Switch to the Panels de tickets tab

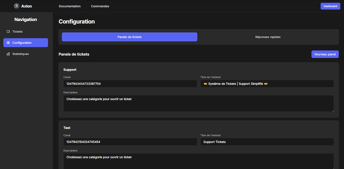(130, 37)
